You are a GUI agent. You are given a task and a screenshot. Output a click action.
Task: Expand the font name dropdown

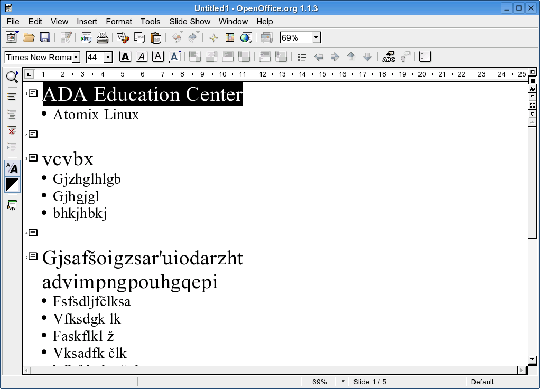[x=77, y=57]
